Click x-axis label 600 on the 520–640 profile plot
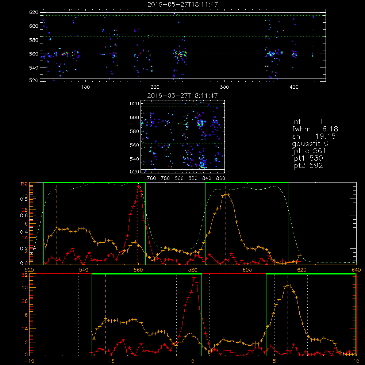The width and height of the screenshot is (365, 365). 247,270
